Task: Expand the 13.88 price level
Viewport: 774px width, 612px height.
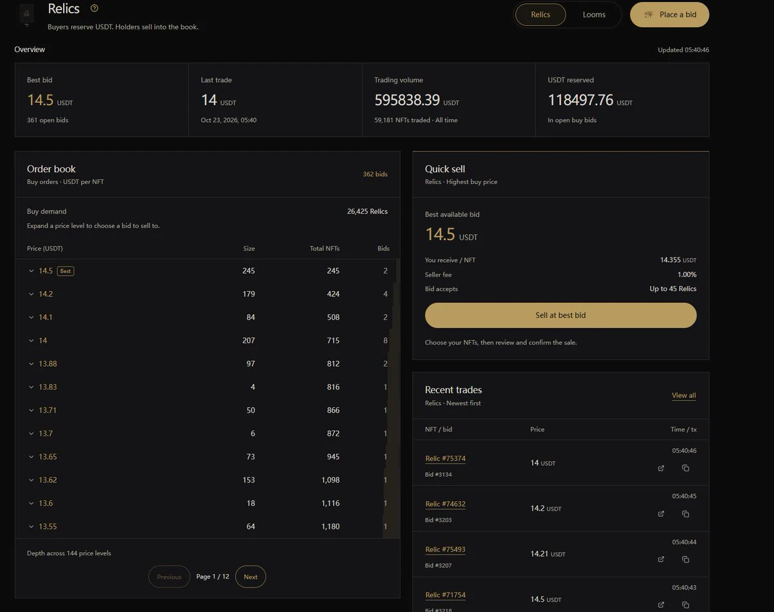Action: click(207, 364)
